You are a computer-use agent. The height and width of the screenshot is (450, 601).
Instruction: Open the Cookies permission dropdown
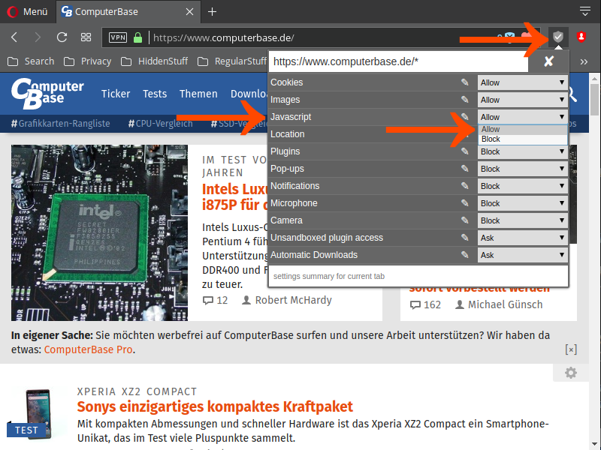(x=522, y=82)
